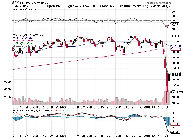The height and width of the screenshot is (138, 183).
Task: Click the 200.0 label on the price axis
Action: point(175,63)
